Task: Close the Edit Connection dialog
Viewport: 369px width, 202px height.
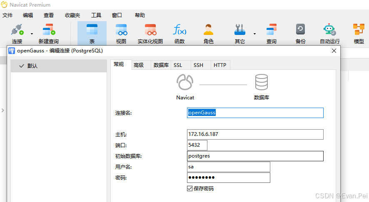Action: (334, 51)
